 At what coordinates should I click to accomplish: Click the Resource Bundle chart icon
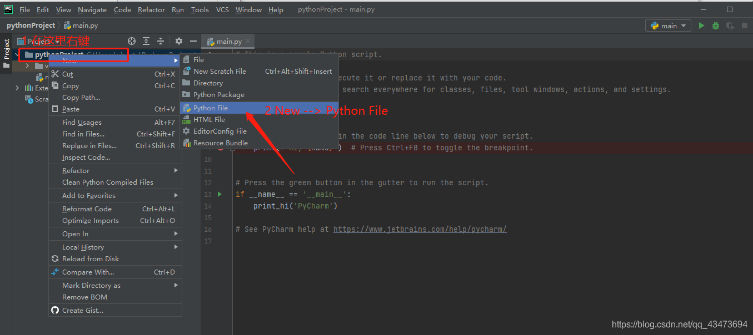coord(187,143)
